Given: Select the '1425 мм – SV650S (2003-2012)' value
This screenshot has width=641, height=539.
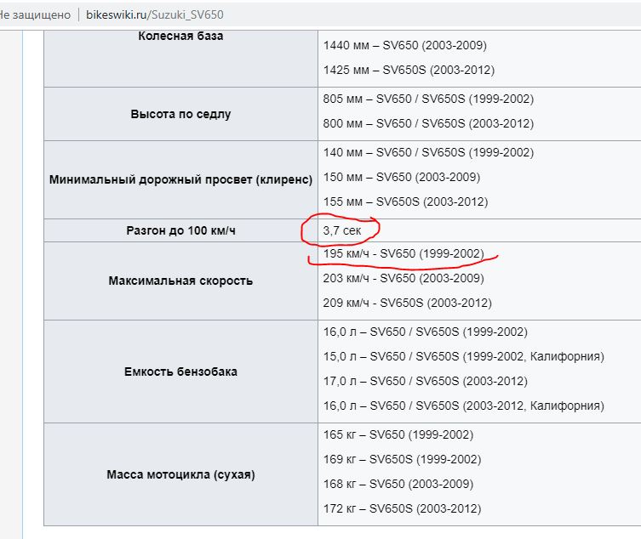Looking at the screenshot, I should tap(409, 70).
